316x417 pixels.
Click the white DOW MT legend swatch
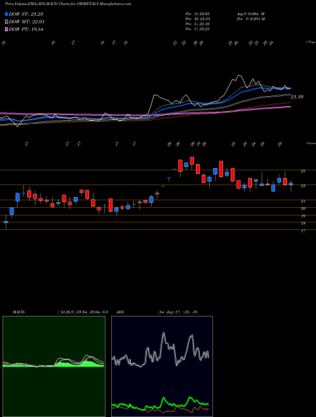coord(6,22)
